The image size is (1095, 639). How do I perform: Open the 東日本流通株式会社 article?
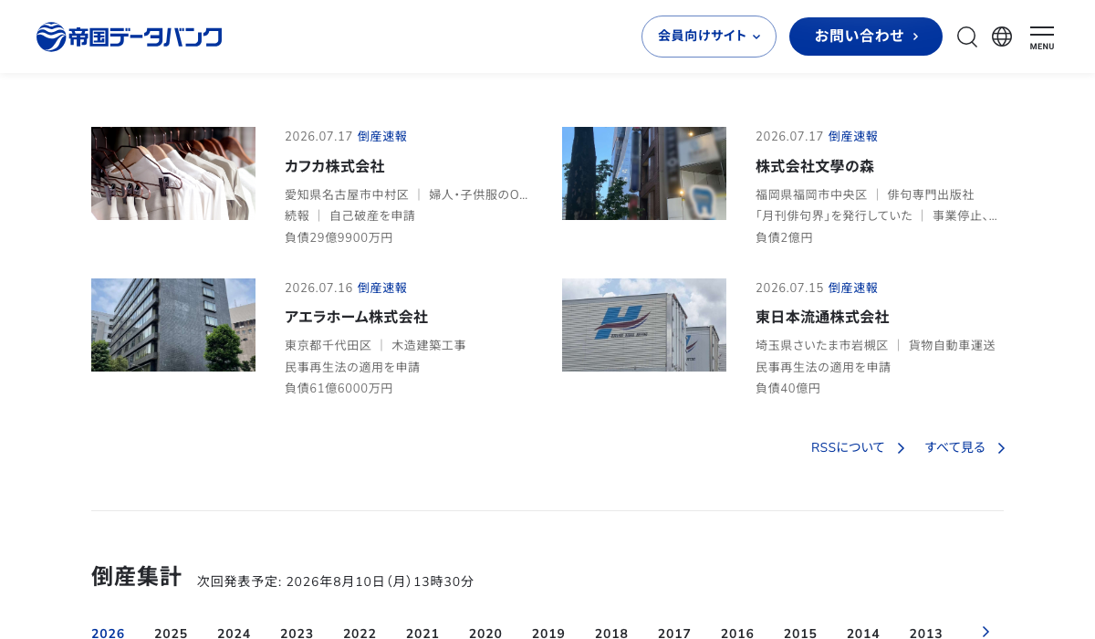(822, 317)
